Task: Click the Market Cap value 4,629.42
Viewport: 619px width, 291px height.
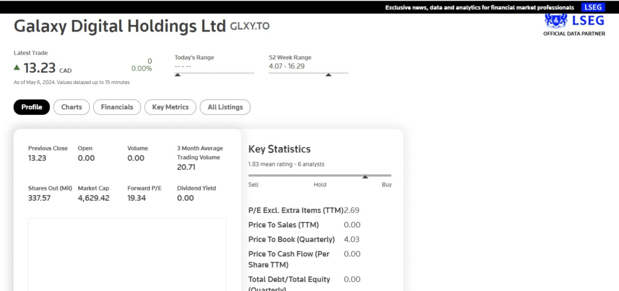Action: pyautogui.click(x=94, y=198)
